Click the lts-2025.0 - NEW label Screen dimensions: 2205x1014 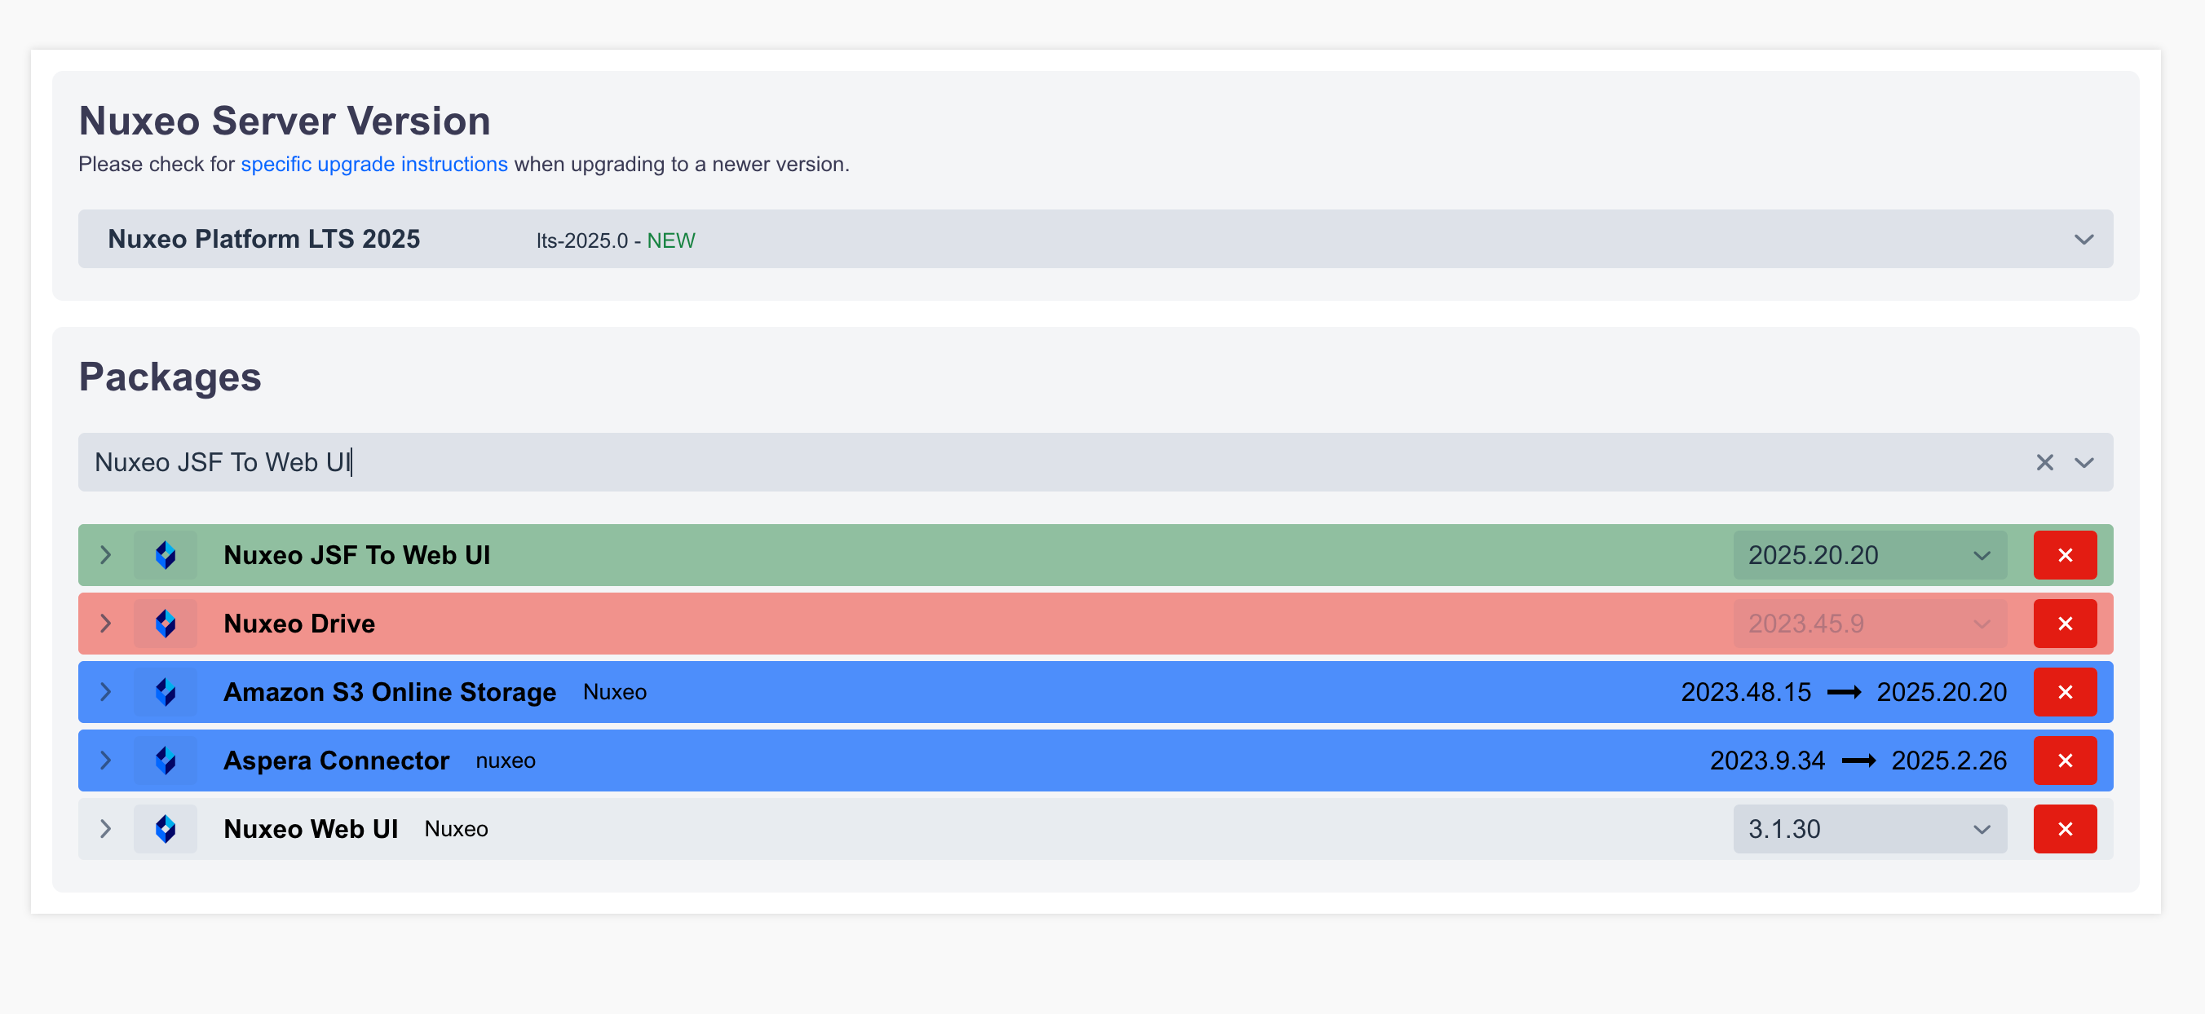click(616, 240)
